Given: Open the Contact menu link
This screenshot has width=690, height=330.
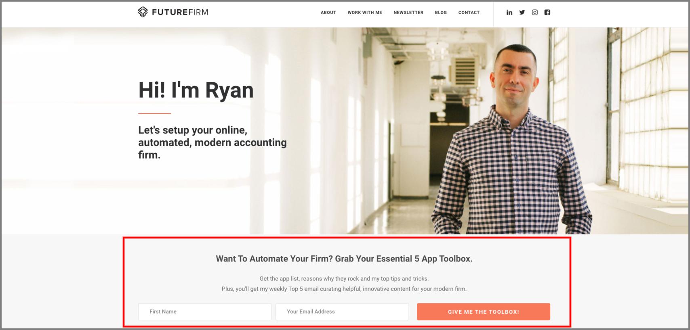Looking at the screenshot, I should tap(469, 13).
